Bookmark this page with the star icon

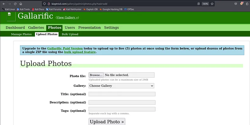[x=212, y=4]
